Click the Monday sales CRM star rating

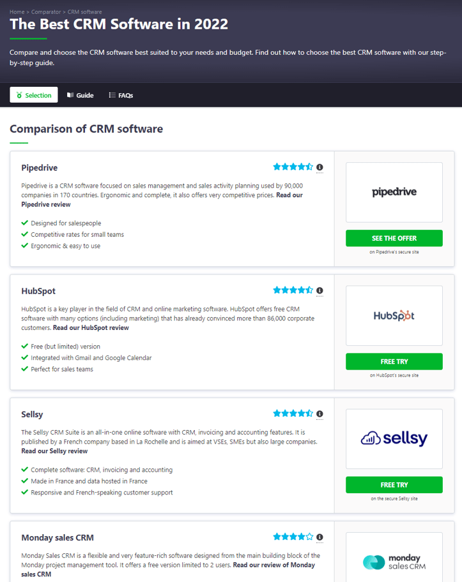[x=293, y=537]
